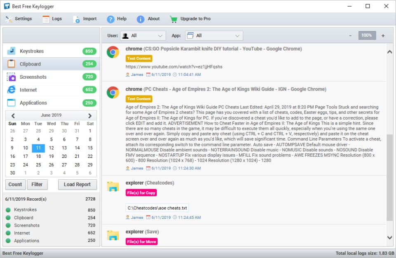Click the Load Report button
The width and height of the screenshot is (396, 258).
(x=77, y=184)
